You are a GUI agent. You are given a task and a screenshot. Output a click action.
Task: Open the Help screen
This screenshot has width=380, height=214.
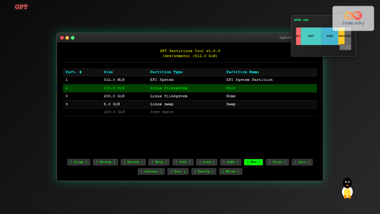pyautogui.click(x=159, y=162)
